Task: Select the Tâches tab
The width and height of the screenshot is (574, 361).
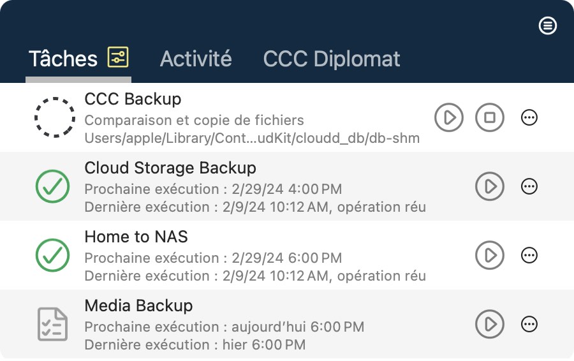Action: [63, 59]
